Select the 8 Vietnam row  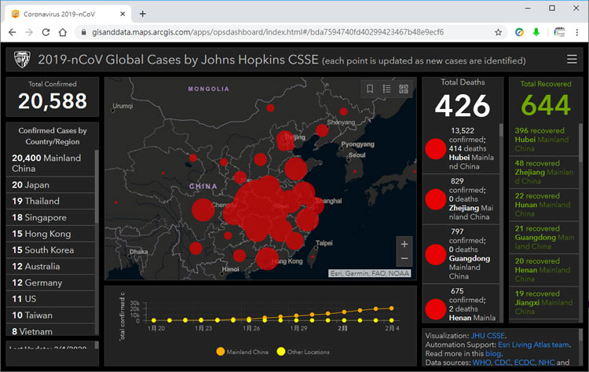[x=50, y=330]
